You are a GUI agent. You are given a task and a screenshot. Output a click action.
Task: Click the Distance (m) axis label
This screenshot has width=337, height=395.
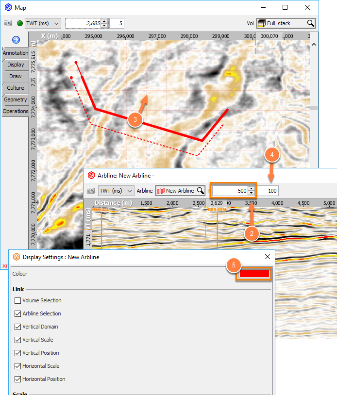(x=114, y=203)
